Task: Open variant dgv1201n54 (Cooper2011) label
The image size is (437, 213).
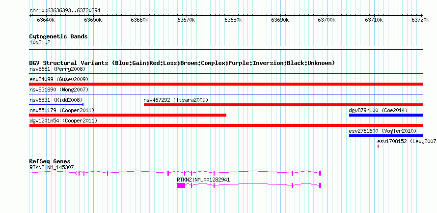Action: pos(63,121)
